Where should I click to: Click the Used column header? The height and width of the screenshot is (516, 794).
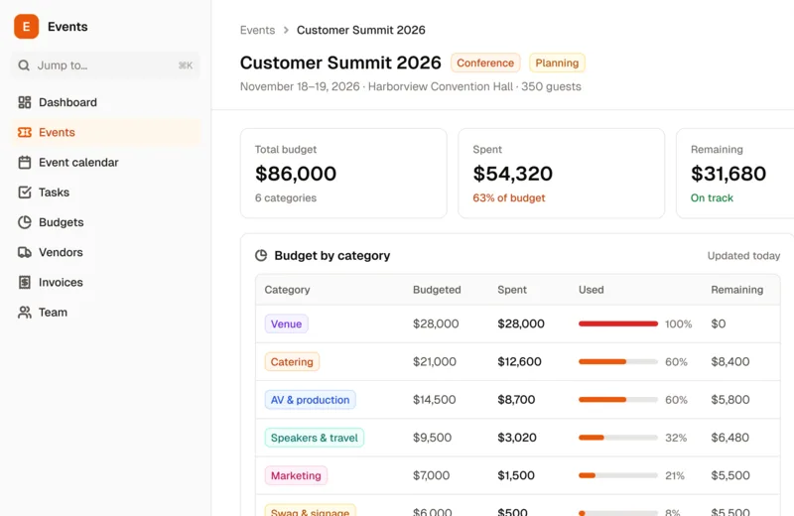591,290
